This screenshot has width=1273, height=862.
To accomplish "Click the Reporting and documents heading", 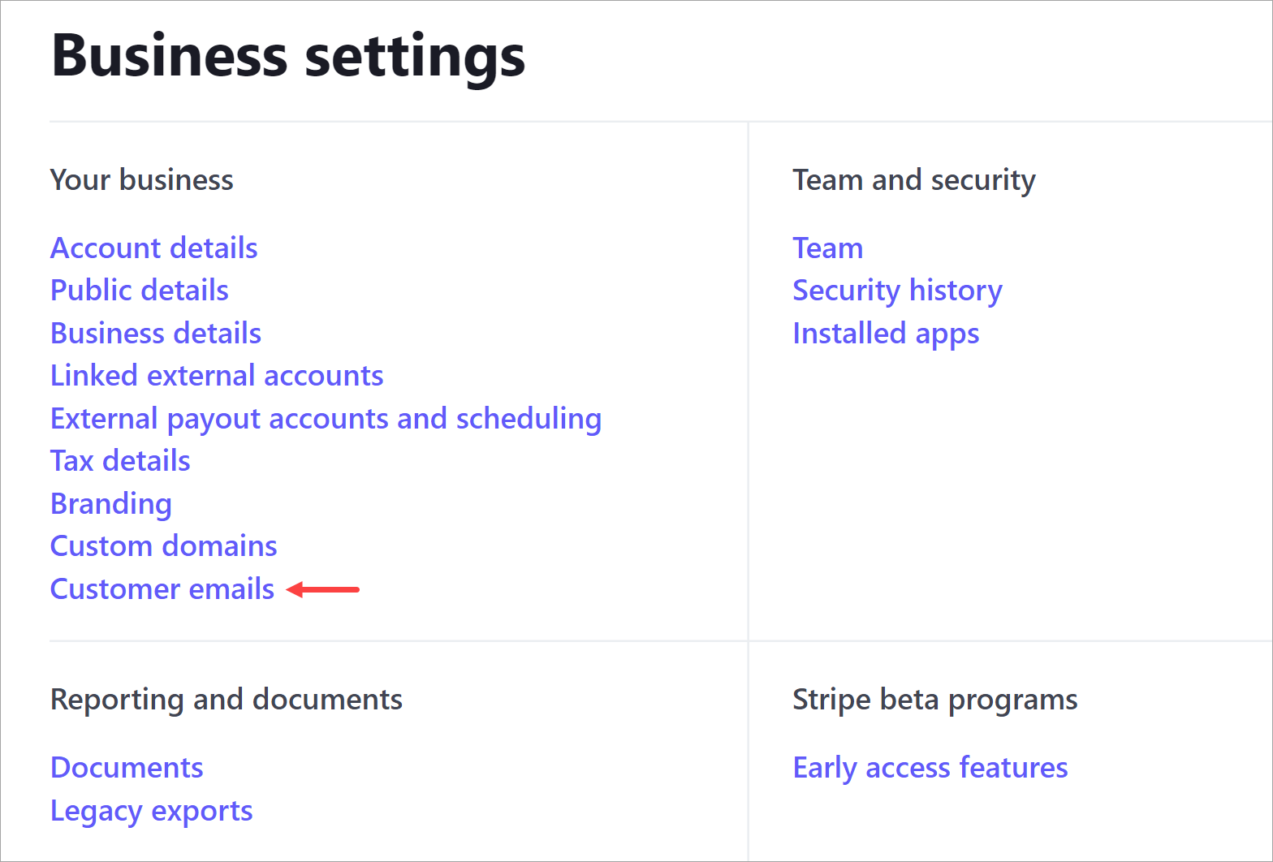I will pos(227,700).
